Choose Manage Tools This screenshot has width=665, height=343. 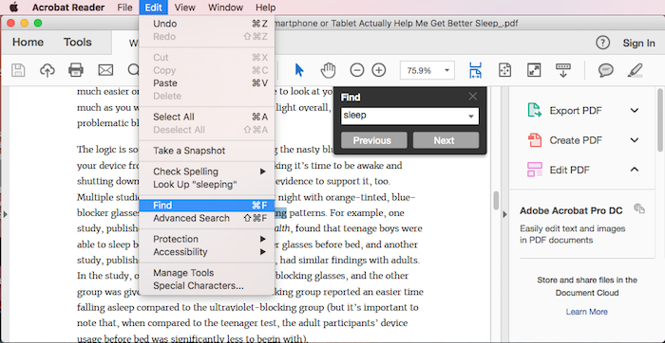click(206, 273)
